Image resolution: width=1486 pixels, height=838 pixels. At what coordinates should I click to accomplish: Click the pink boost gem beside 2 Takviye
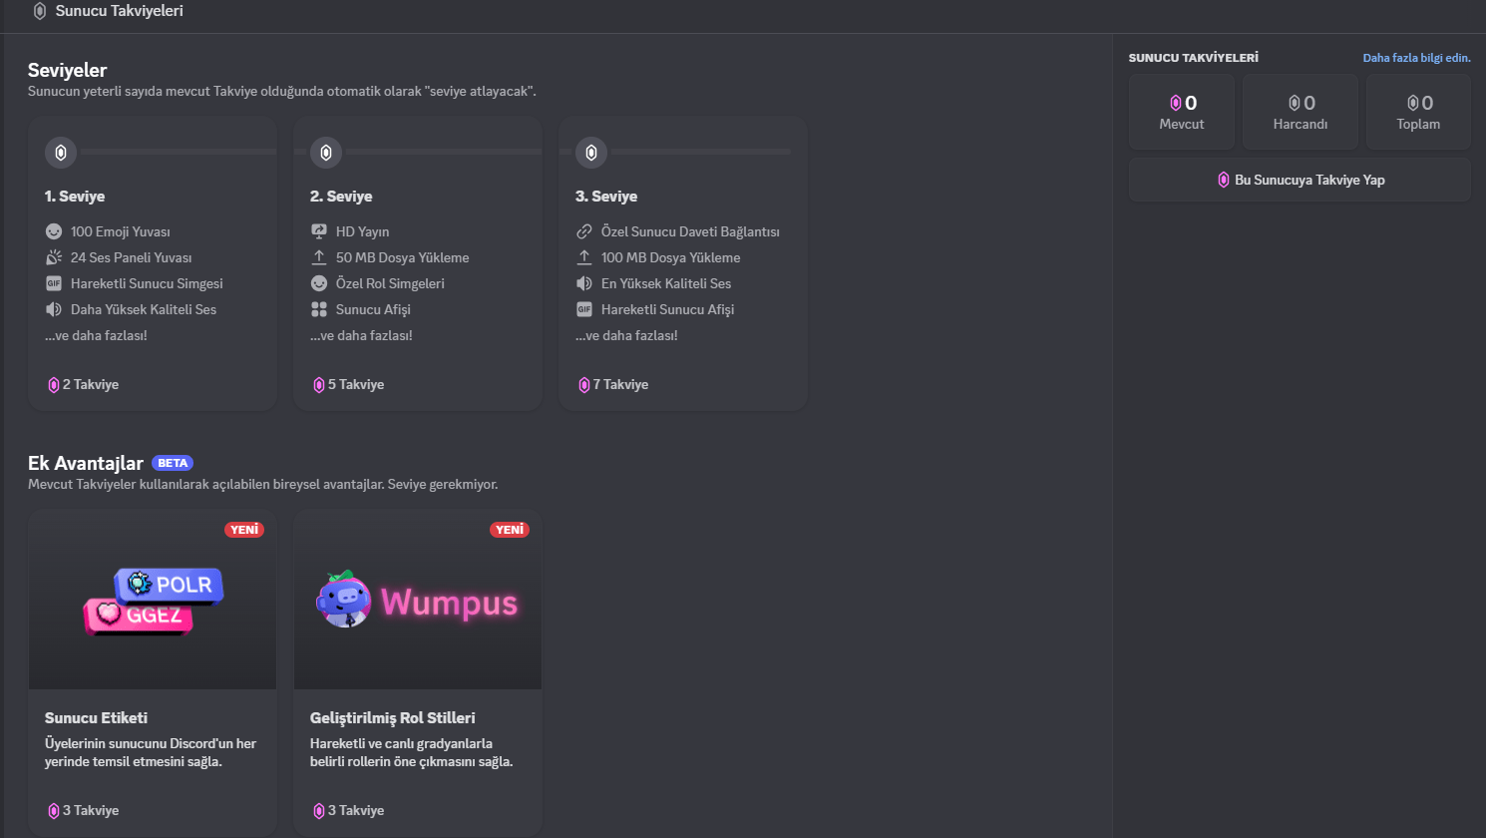(x=54, y=385)
